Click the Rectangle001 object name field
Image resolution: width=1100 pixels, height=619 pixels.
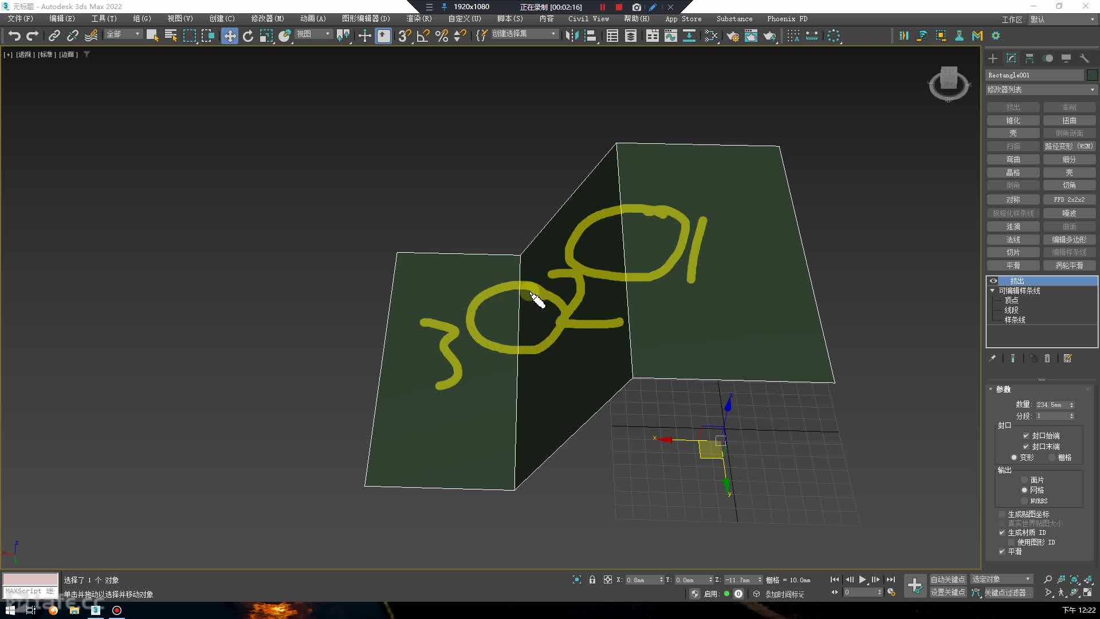(1035, 75)
